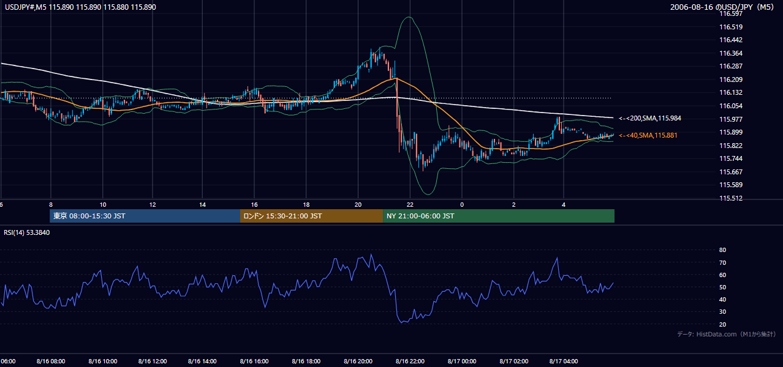Screen dimensions: 783x367
Task: Click the 8/16 08:00 time label
Action: [x=51, y=361]
